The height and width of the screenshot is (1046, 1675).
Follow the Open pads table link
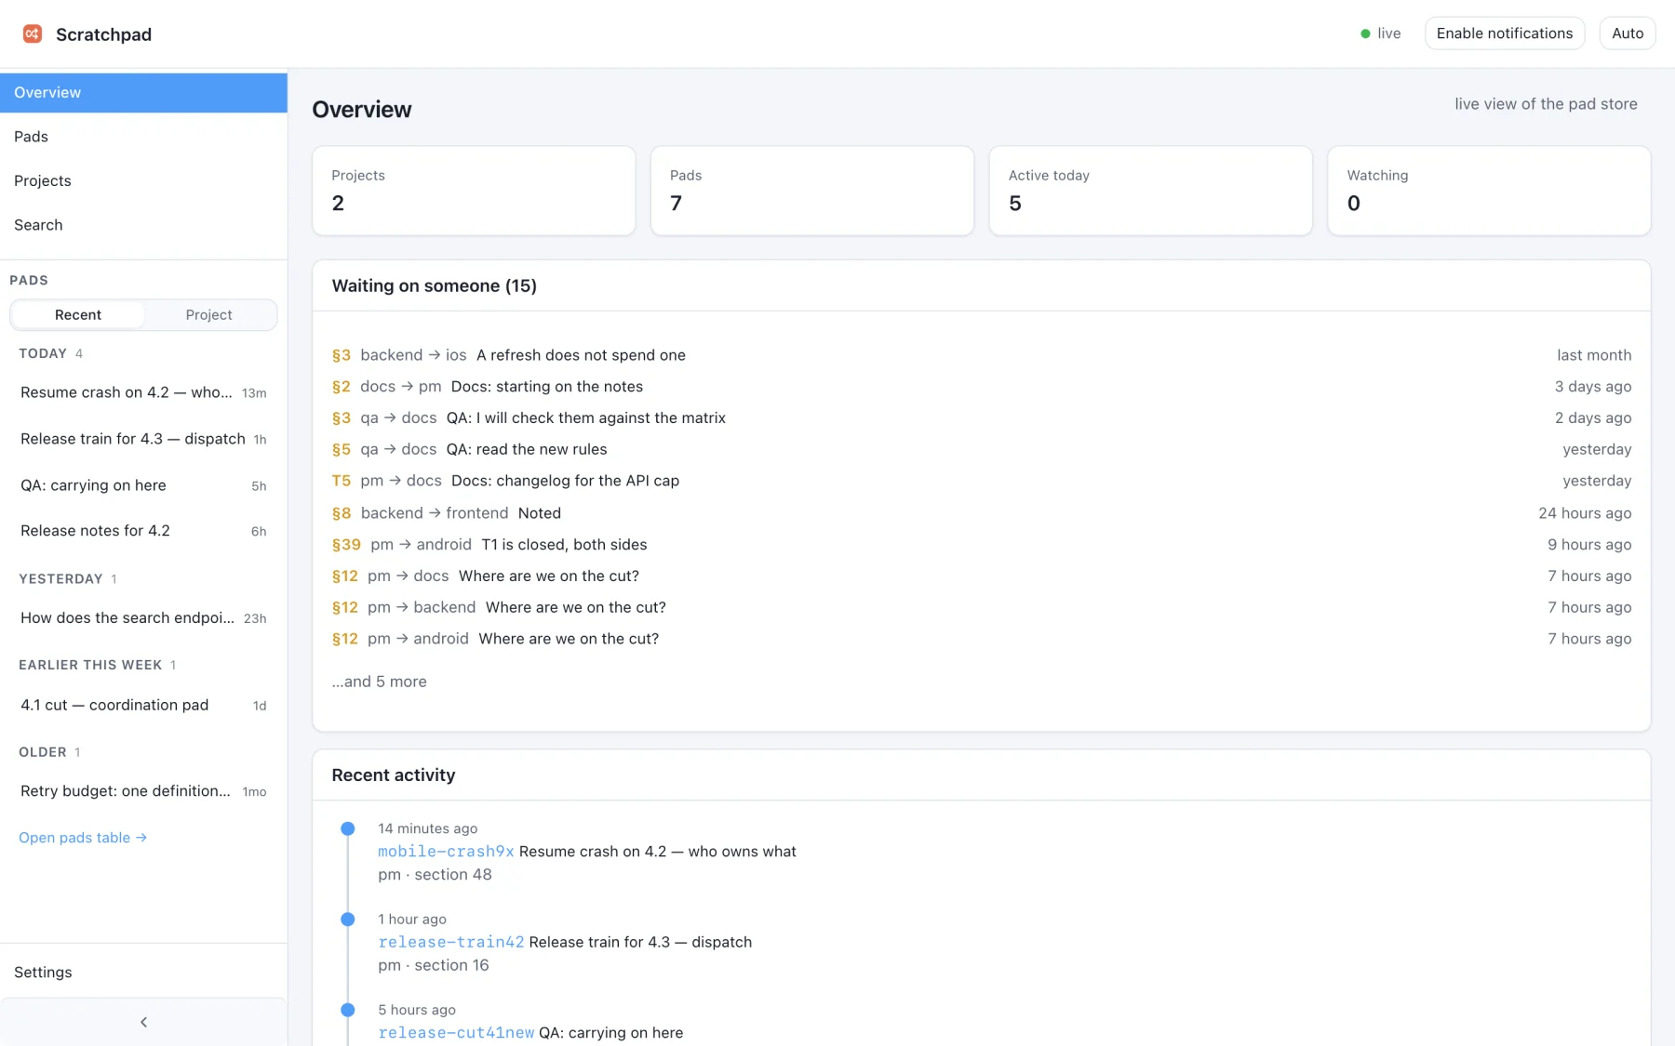(x=83, y=838)
